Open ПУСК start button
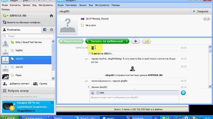Image resolution: width=213 pixels, height=119 pixels. [x=10, y=118]
